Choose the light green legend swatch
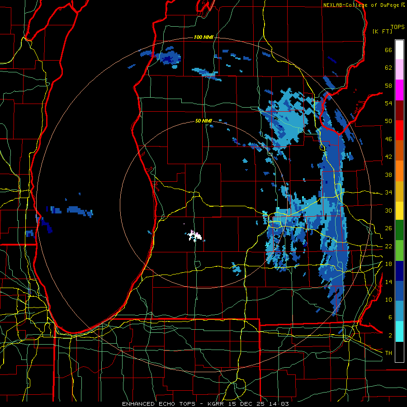 [x=399, y=250]
